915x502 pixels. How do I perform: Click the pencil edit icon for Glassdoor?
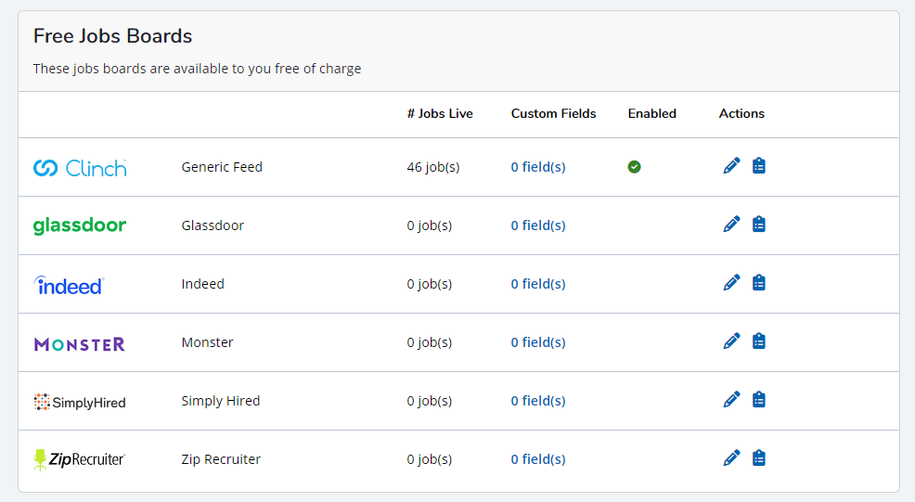point(731,225)
